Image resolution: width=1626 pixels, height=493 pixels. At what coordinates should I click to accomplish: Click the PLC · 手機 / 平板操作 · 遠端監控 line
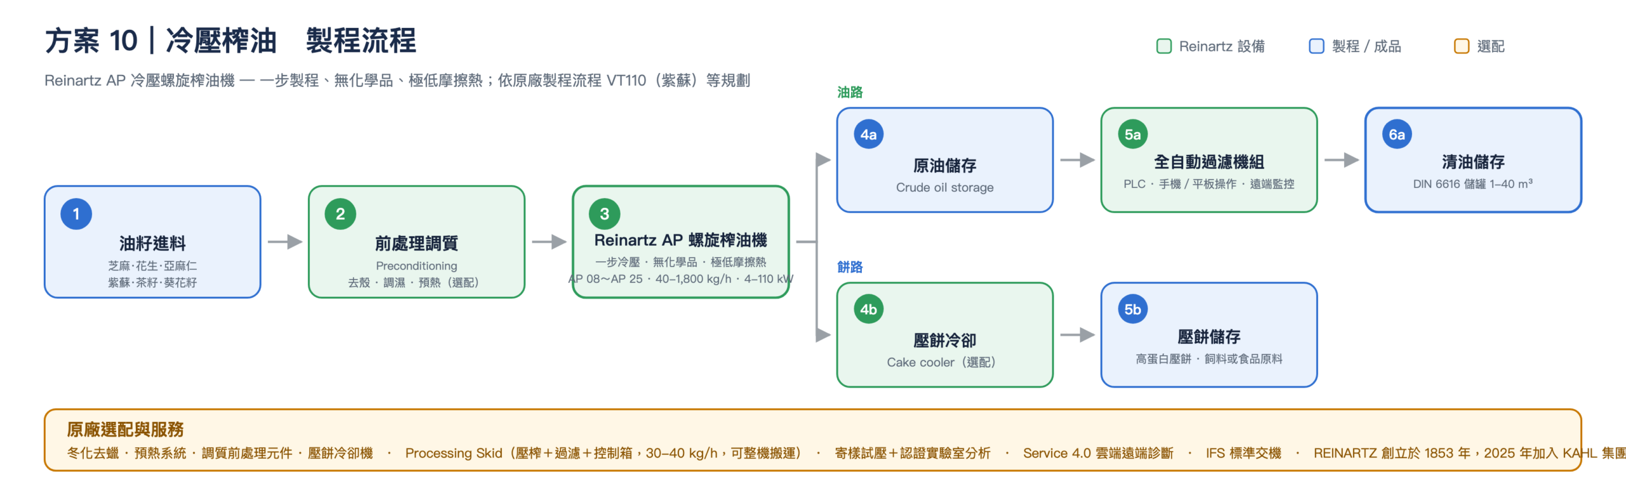[1209, 184]
